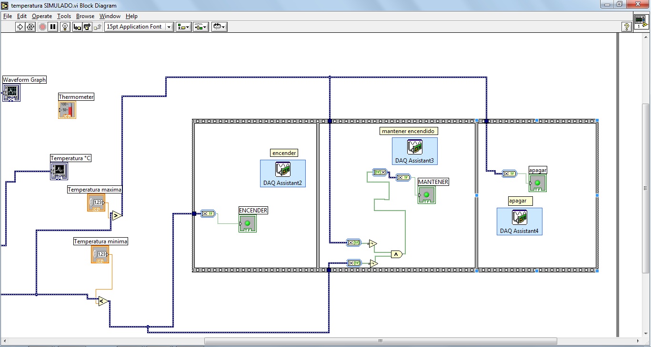Select the Temperatura °C chart terminal
The width and height of the screenshot is (652, 347).
[x=59, y=171]
